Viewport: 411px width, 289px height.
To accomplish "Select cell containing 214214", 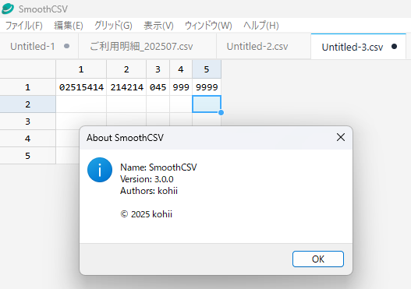I will pos(126,87).
